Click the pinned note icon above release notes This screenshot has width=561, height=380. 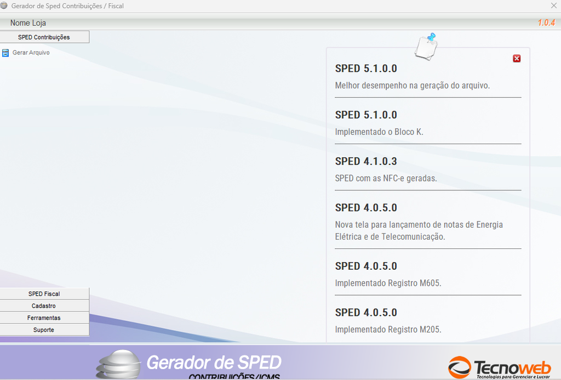pyautogui.click(x=426, y=47)
